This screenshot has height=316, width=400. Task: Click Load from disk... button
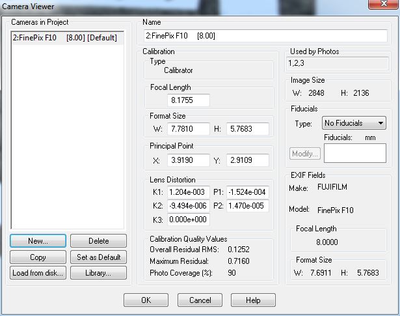pos(38,273)
